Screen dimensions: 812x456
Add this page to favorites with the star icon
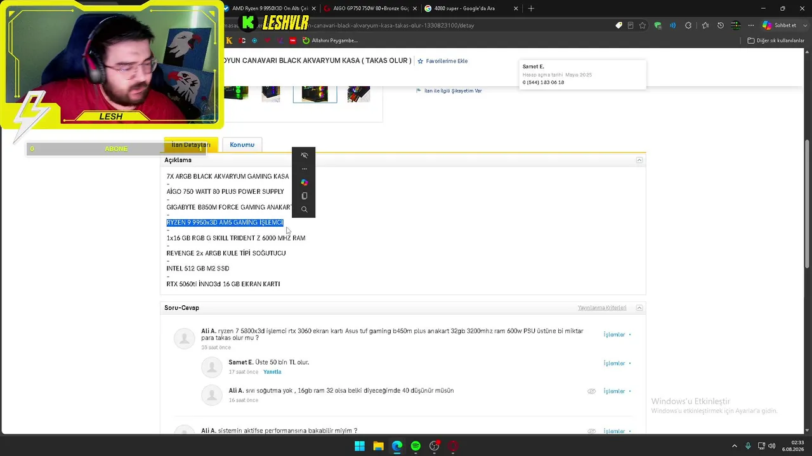pyautogui.click(x=643, y=25)
